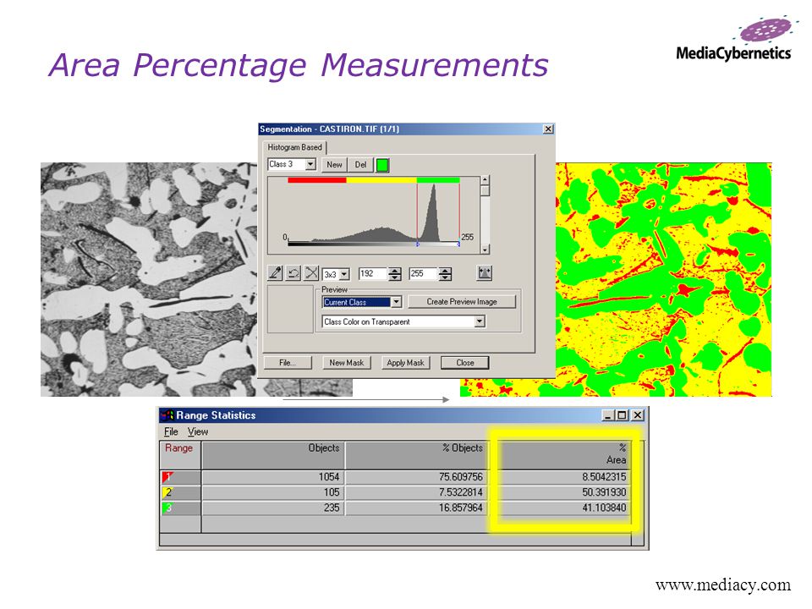Image resolution: width=812 pixels, height=609 pixels.
Task: Open the Class 3 dropdown
Action: click(x=310, y=164)
